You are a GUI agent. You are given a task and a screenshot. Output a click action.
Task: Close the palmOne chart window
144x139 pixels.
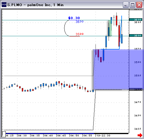tap(139, 5)
